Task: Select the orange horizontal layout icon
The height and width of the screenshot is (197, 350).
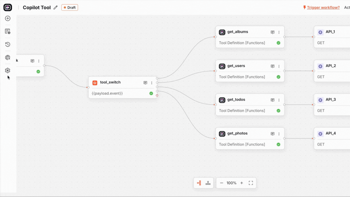Action: [199, 183]
